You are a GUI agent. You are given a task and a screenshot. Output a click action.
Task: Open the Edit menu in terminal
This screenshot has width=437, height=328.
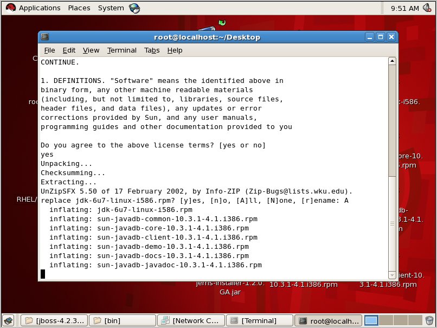69,50
